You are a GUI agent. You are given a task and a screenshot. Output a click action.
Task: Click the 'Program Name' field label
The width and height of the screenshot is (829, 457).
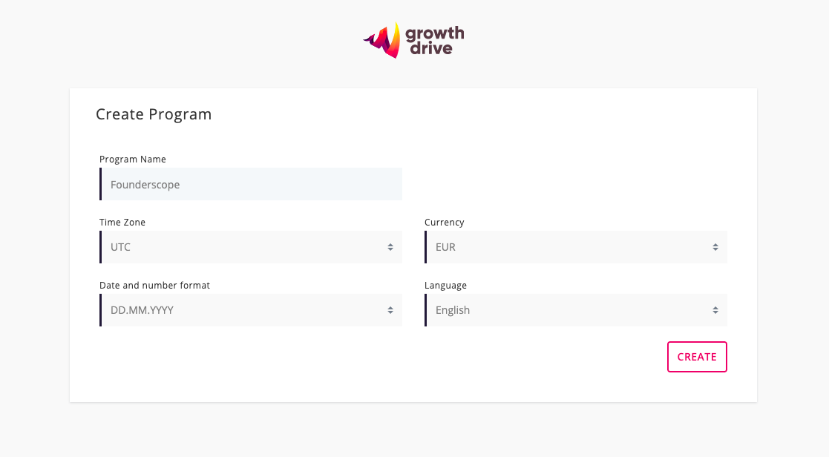tap(133, 160)
